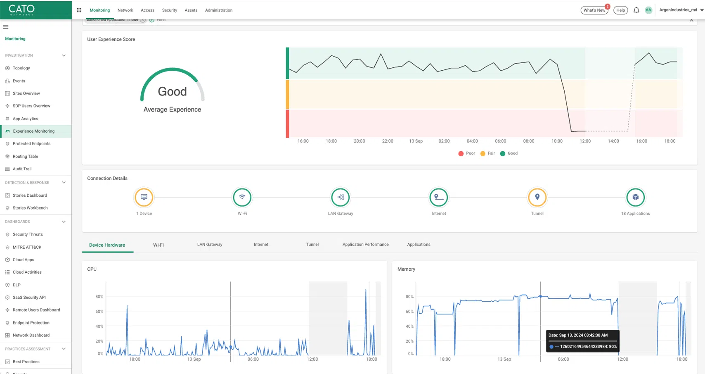Click the LAN Gateway connection icon

tap(341, 197)
